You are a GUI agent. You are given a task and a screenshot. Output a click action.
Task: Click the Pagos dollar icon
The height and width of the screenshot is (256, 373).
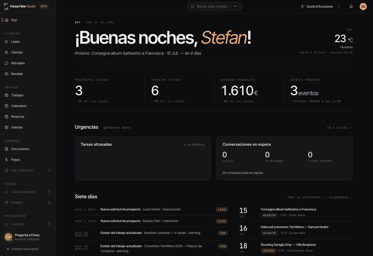click(6, 160)
